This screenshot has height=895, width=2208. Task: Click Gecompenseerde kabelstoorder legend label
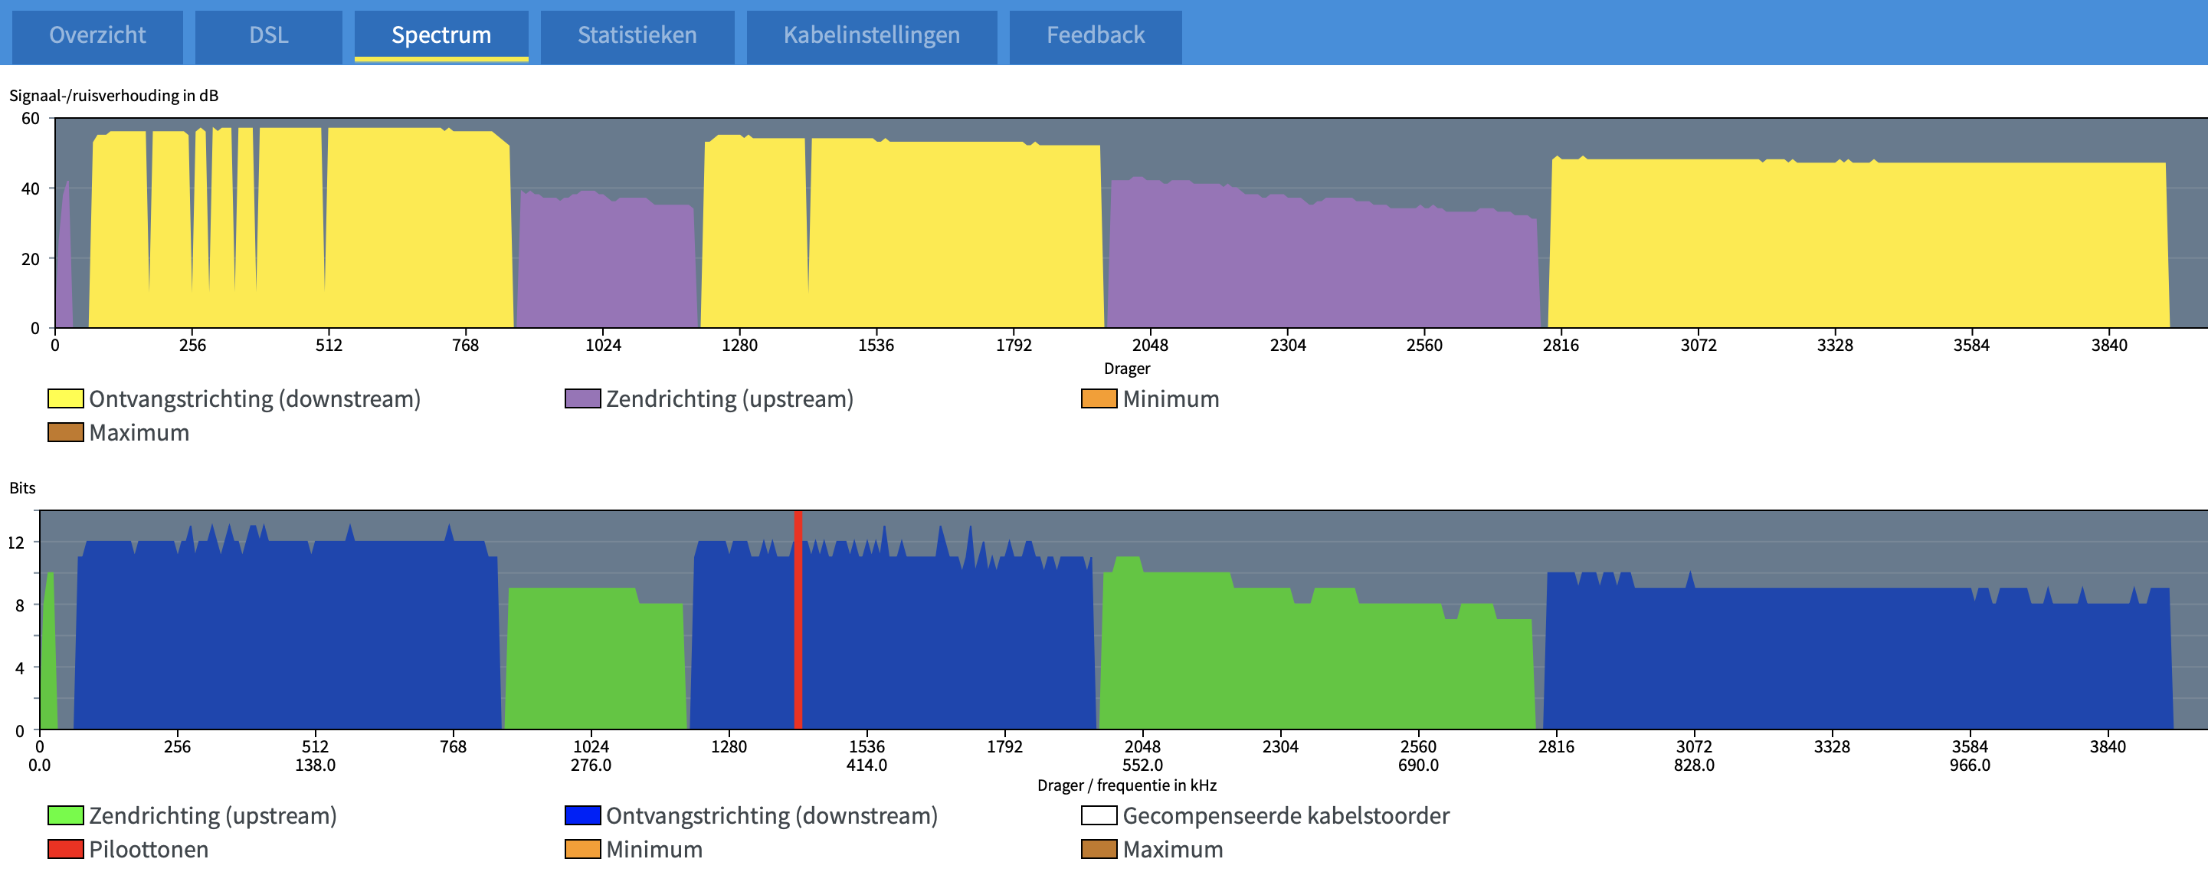(x=1286, y=815)
